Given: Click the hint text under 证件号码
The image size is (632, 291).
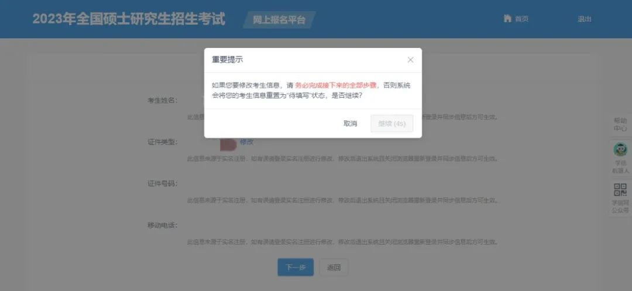Looking at the screenshot, I should coord(343,200).
